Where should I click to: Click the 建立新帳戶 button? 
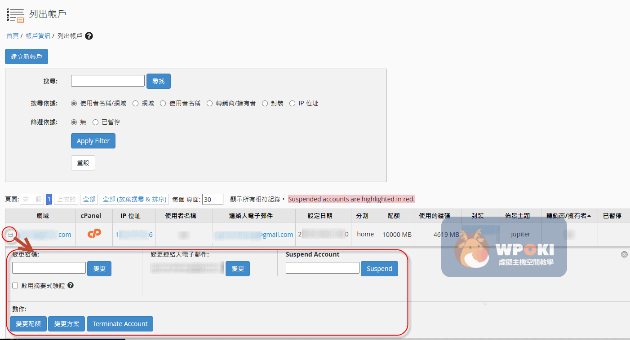[x=27, y=57]
